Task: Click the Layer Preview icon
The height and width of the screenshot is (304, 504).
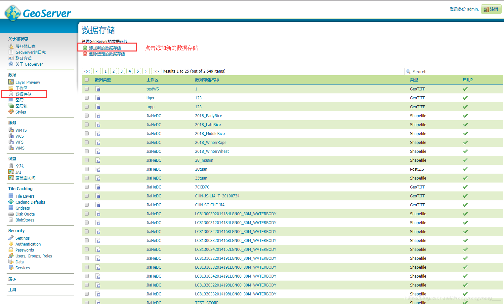Action: click(11, 82)
